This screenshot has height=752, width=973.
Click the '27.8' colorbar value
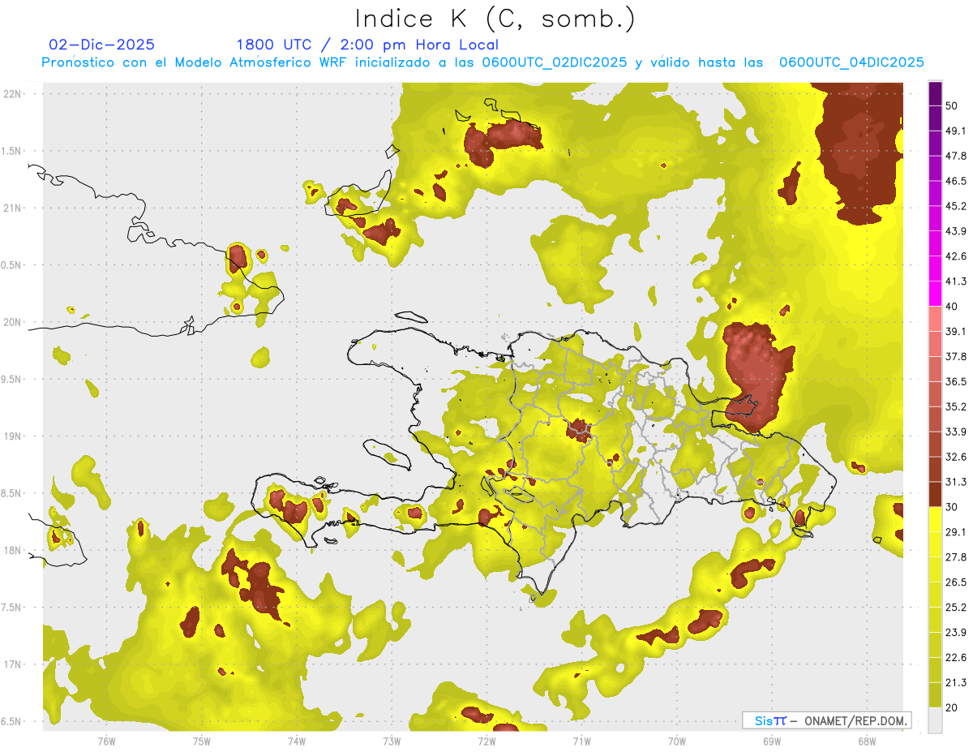click(957, 557)
